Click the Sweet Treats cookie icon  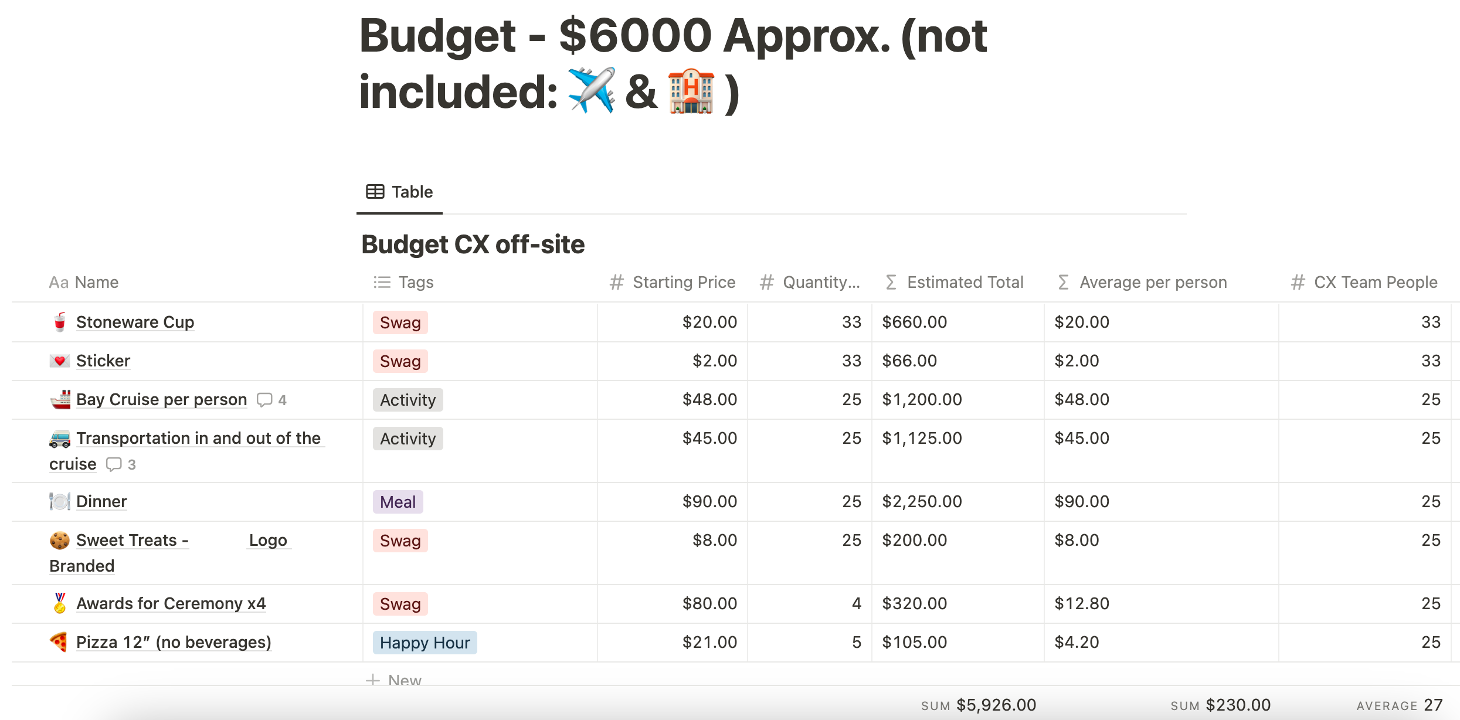[59, 540]
